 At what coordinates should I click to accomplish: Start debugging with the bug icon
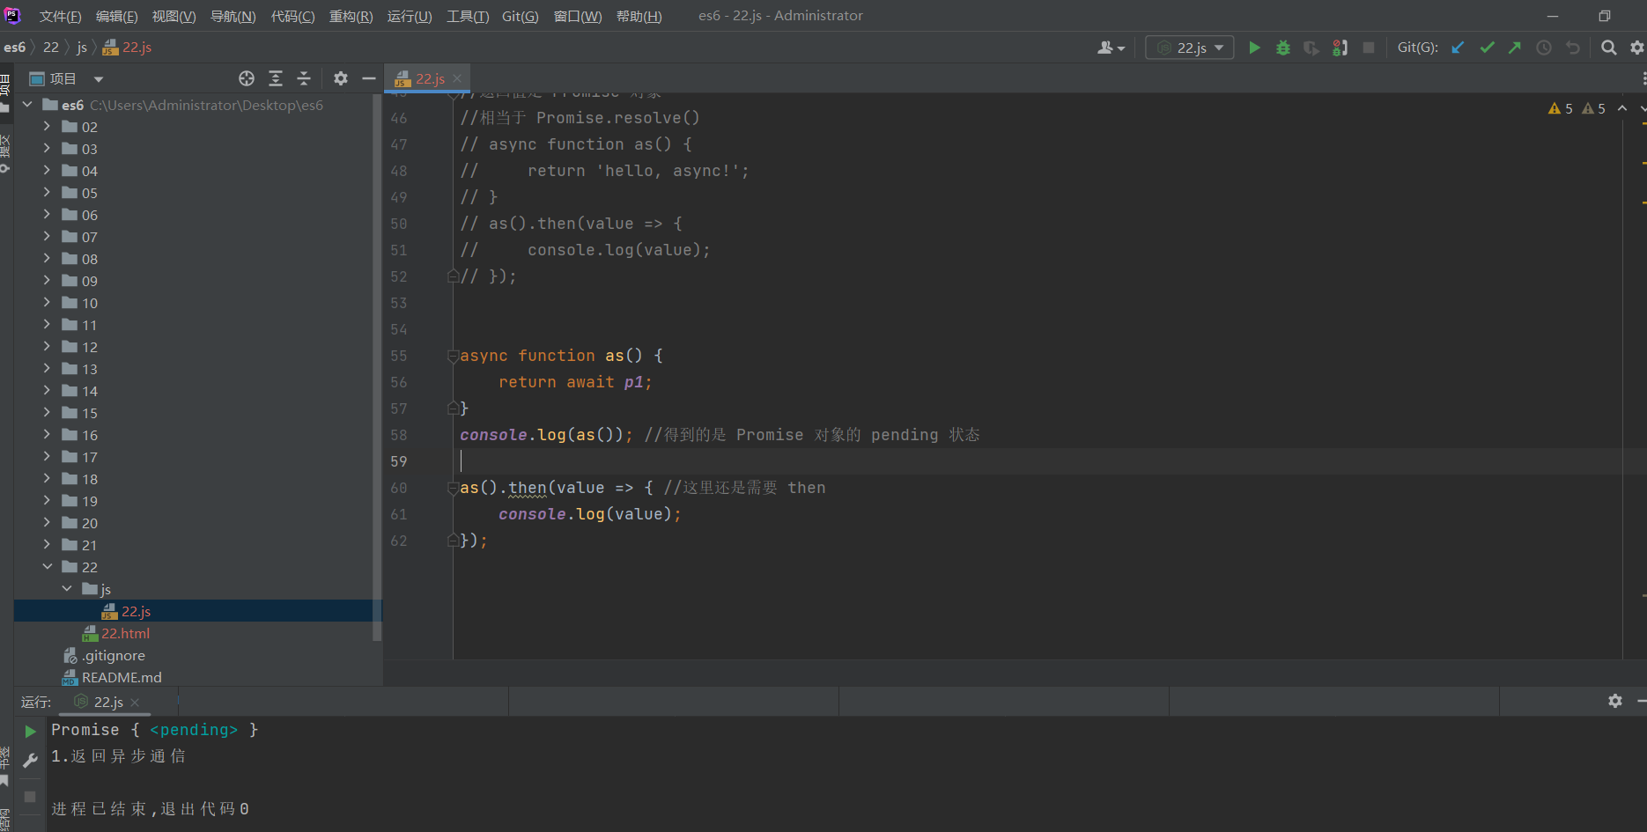click(x=1283, y=48)
